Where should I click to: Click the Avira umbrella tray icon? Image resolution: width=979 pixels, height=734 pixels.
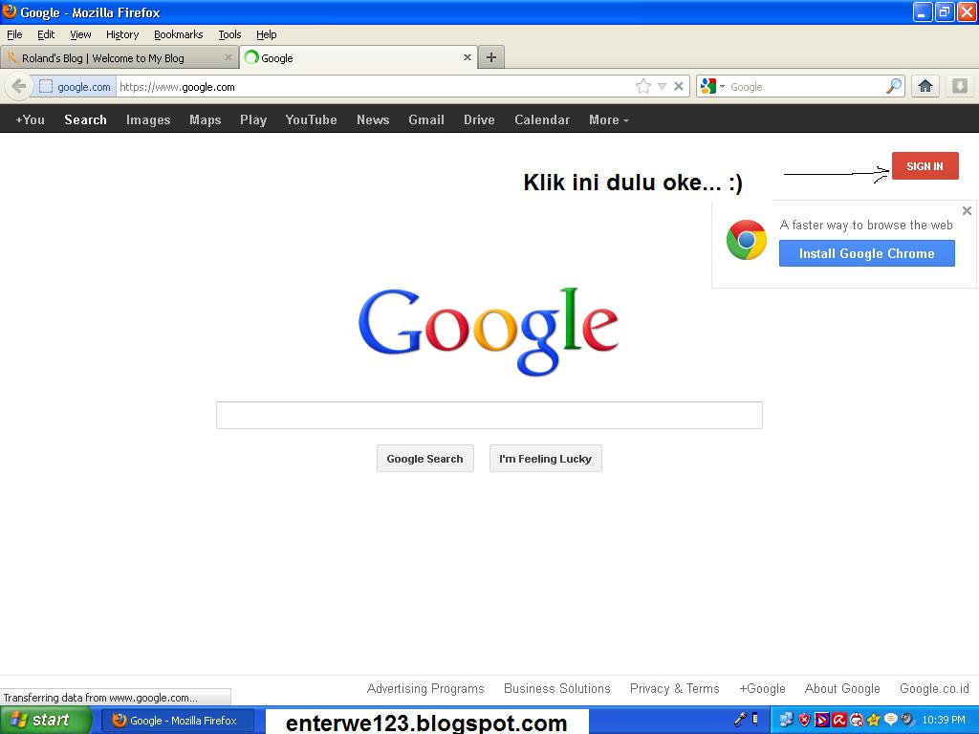(839, 720)
